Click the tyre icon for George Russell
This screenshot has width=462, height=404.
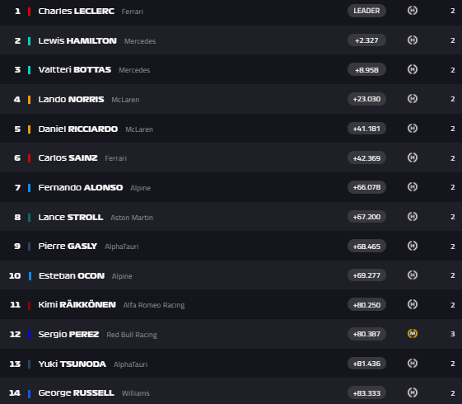tap(413, 392)
